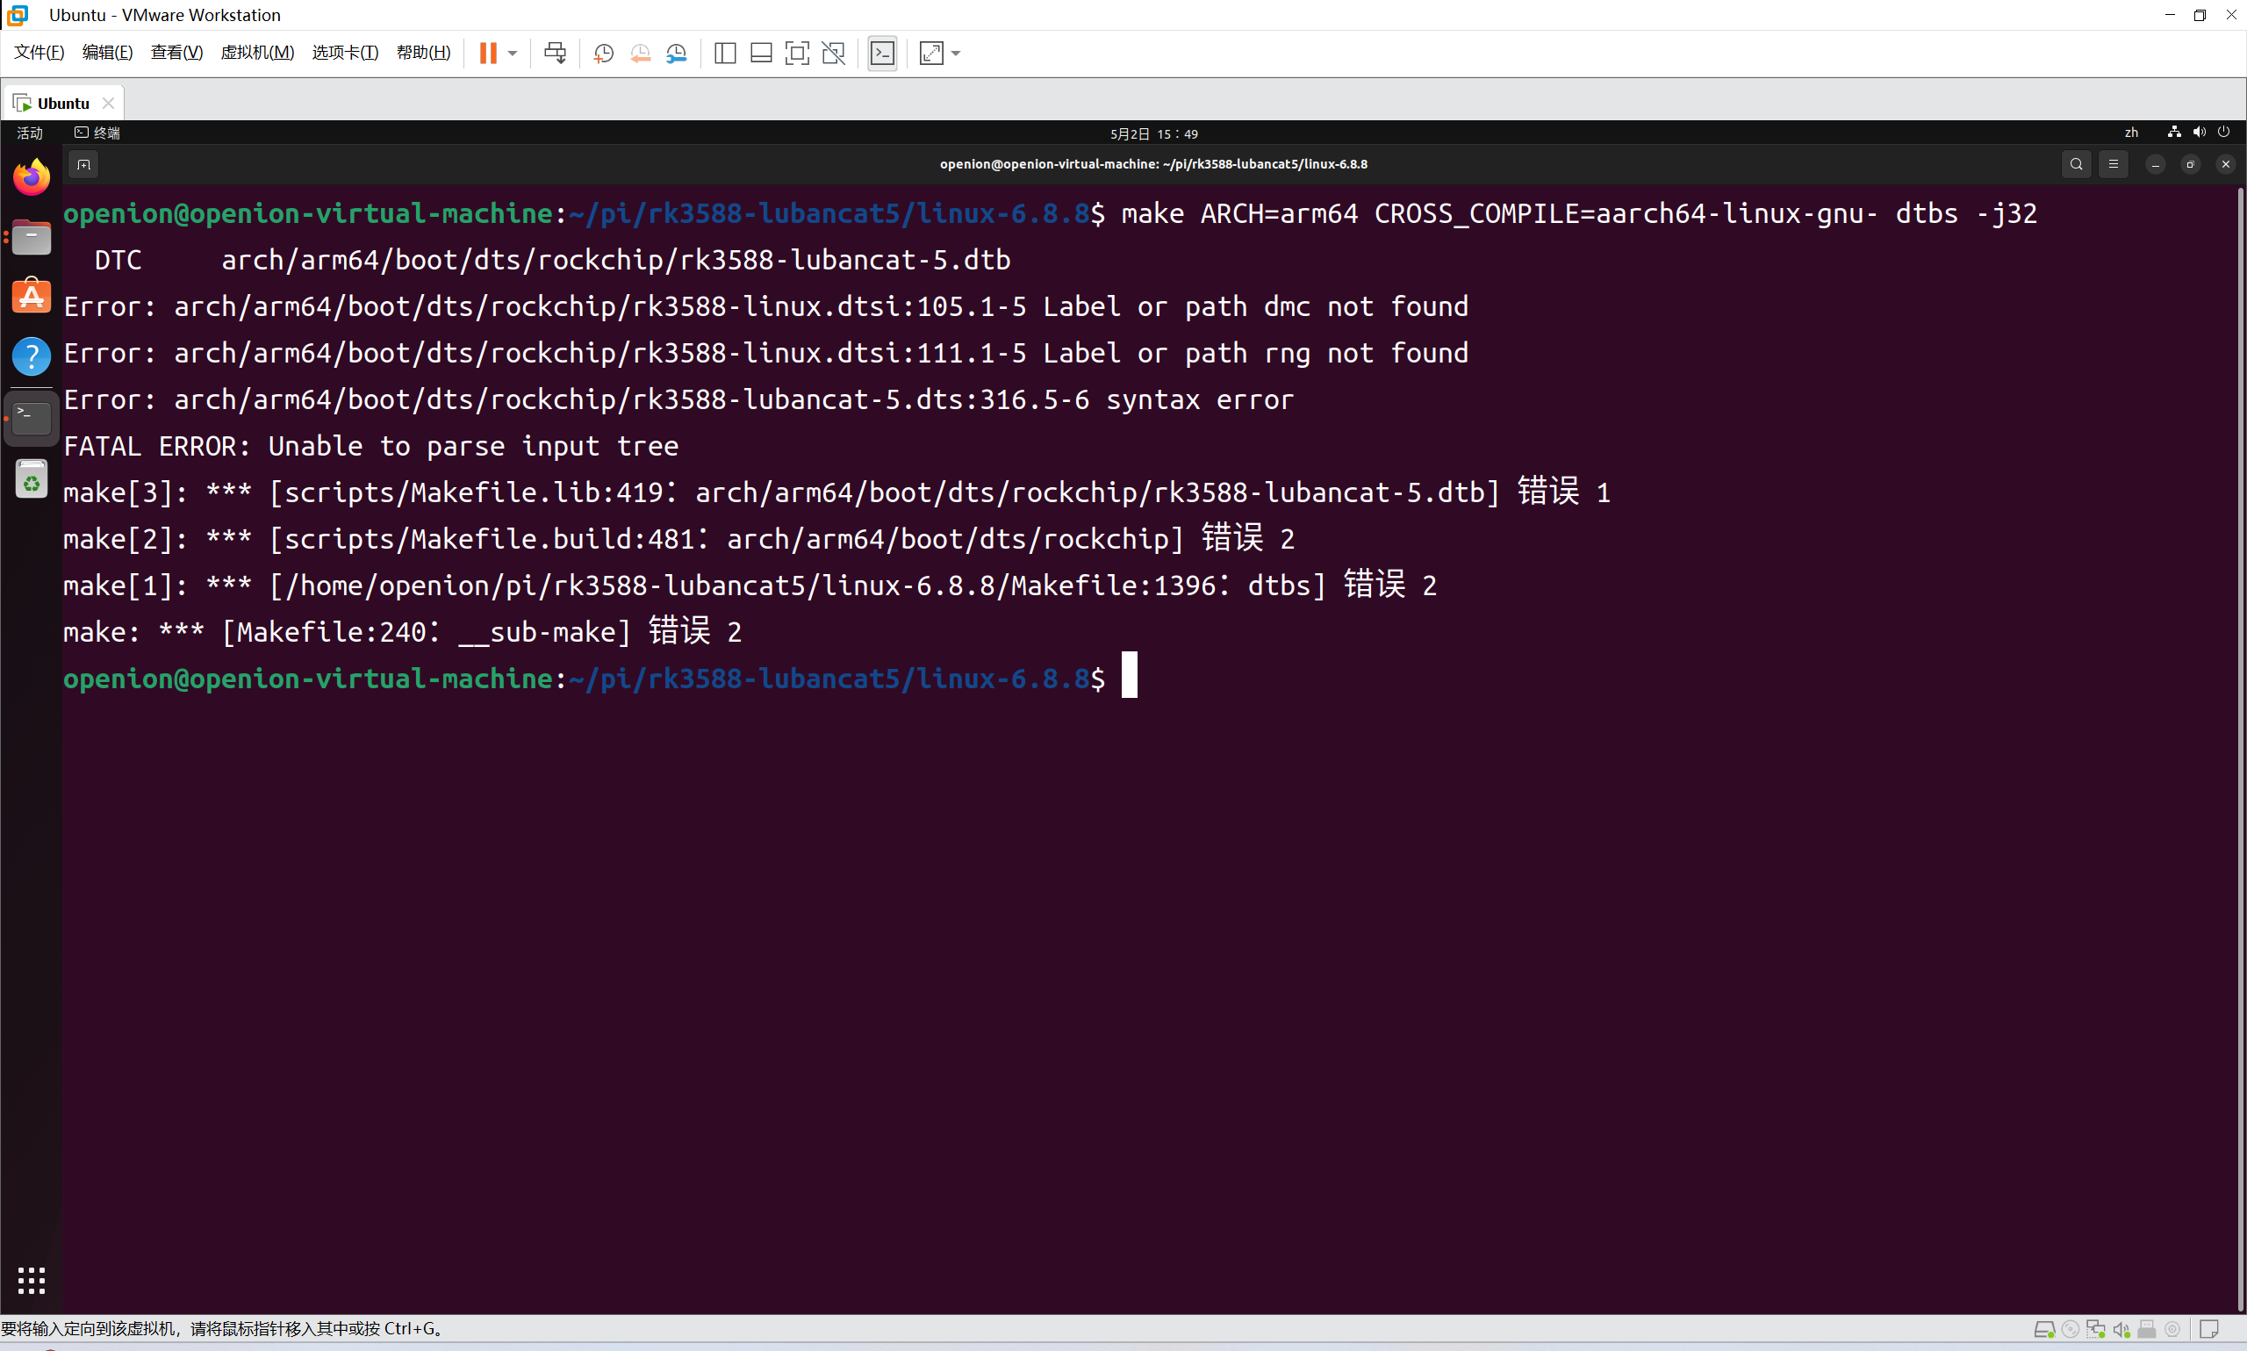This screenshot has height=1351, width=2247.
Task: Click the make[3] Makefile.lib:419 error line
Action: point(836,492)
